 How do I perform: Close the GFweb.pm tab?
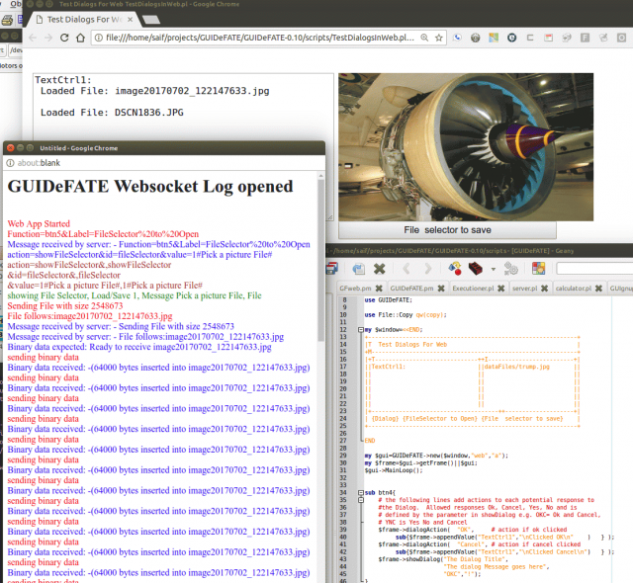point(379,289)
